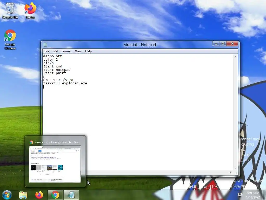266x200 pixels.
Task: Open the File menu in Notepad
Action: coord(47,51)
